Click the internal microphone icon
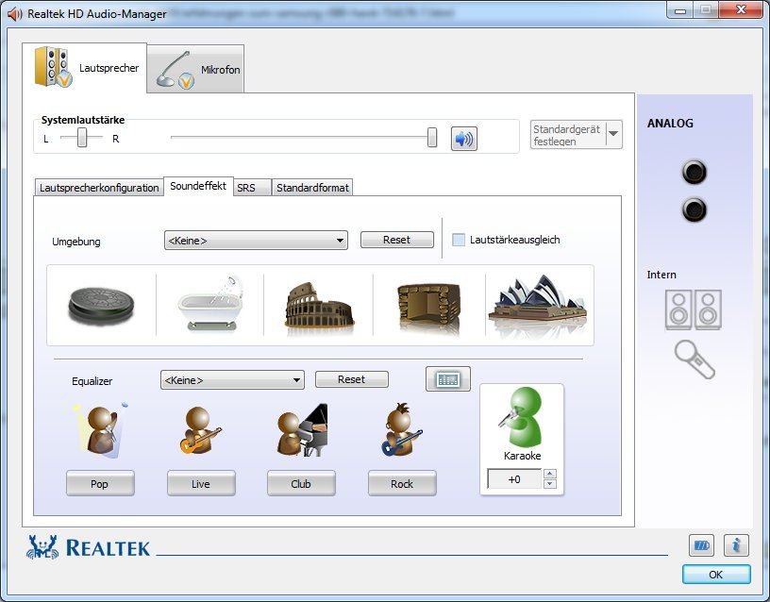 pos(695,360)
